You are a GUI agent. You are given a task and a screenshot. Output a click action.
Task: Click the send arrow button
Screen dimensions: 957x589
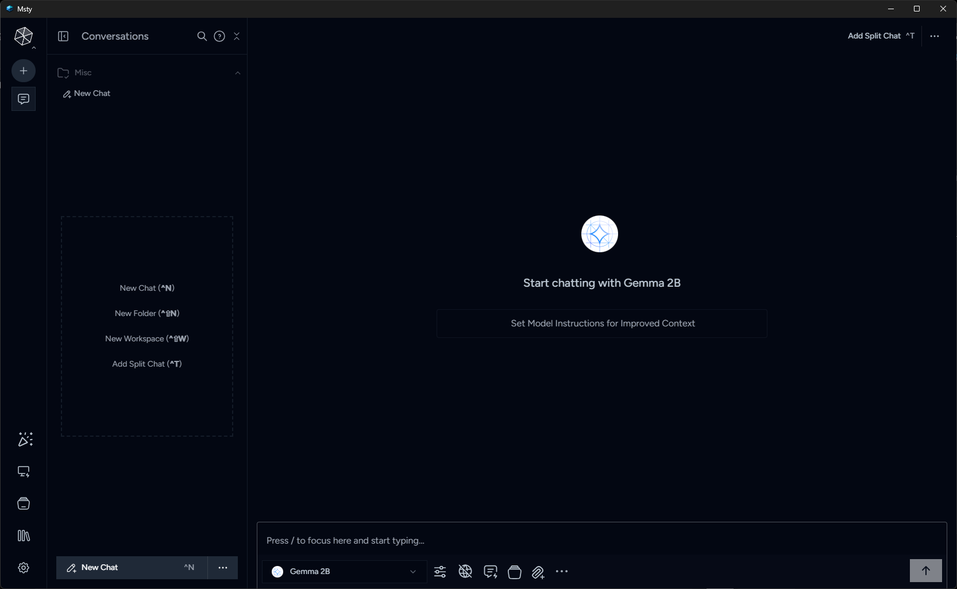point(926,571)
